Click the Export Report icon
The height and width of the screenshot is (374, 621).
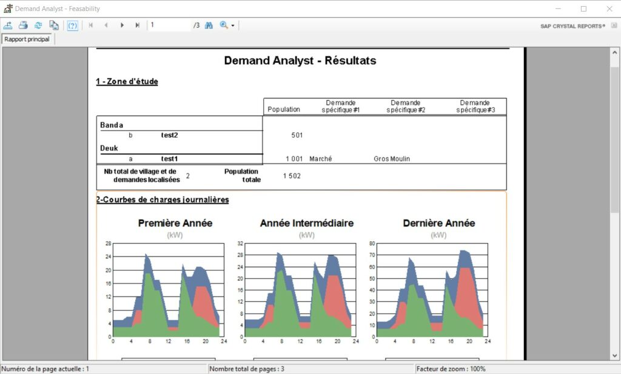tap(8, 25)
